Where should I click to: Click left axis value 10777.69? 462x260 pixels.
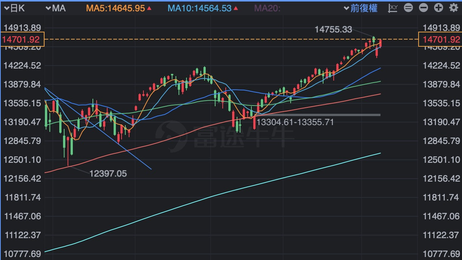pos(22,254)
